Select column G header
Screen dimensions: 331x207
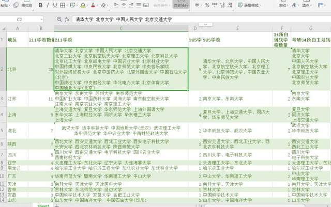pyautogui.click(x=311, y=28)
